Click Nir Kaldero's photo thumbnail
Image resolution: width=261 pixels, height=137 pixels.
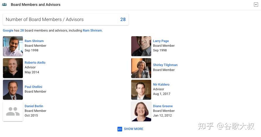[141, 90]
